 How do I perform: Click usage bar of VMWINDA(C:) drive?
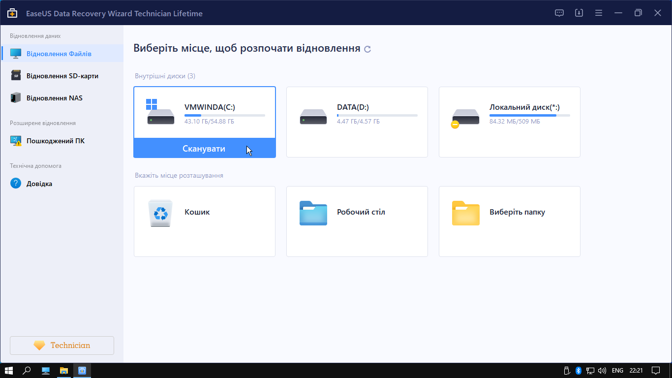pos(225,115)
